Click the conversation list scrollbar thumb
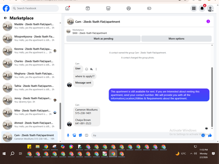The image size is (219, 164). [60, 116]
